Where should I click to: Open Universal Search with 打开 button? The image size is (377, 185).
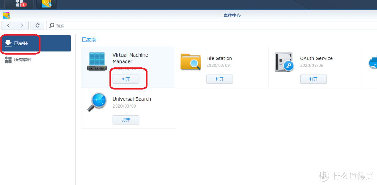pyautogui.click(x=126, y=120)
